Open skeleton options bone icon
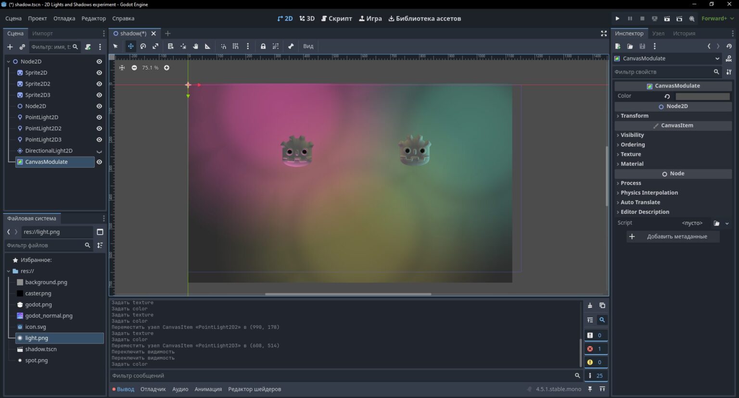739x398 pixels. tap(291, 46)
